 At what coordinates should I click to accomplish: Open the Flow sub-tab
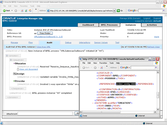[31, 42]
